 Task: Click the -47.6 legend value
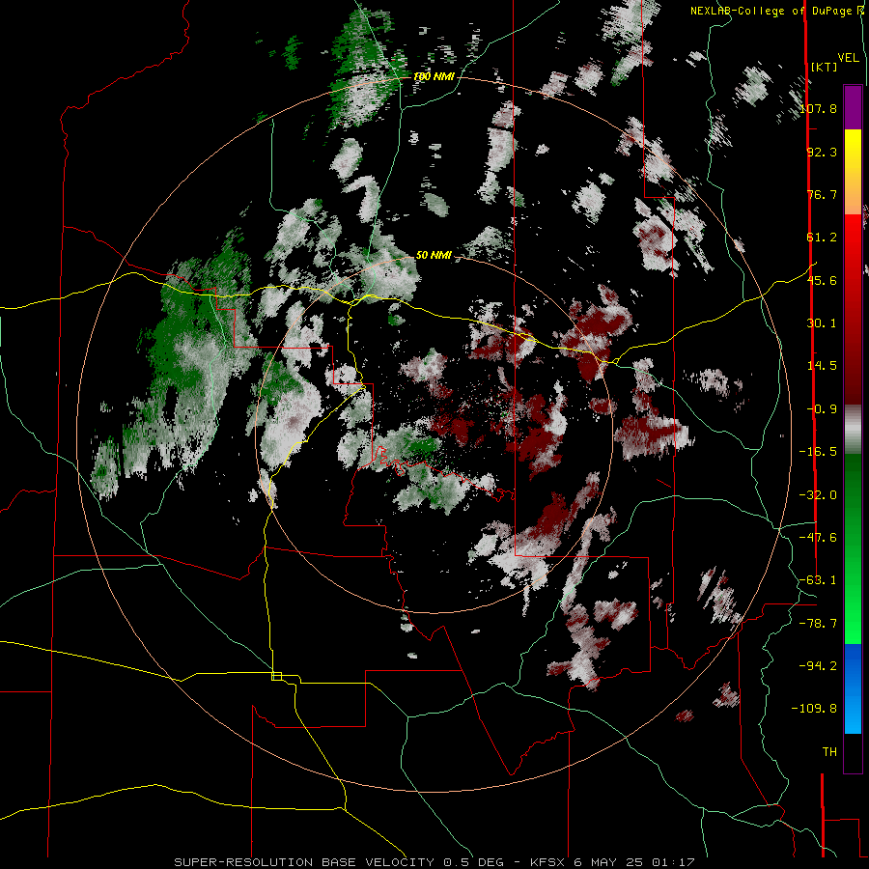(819, 538)
